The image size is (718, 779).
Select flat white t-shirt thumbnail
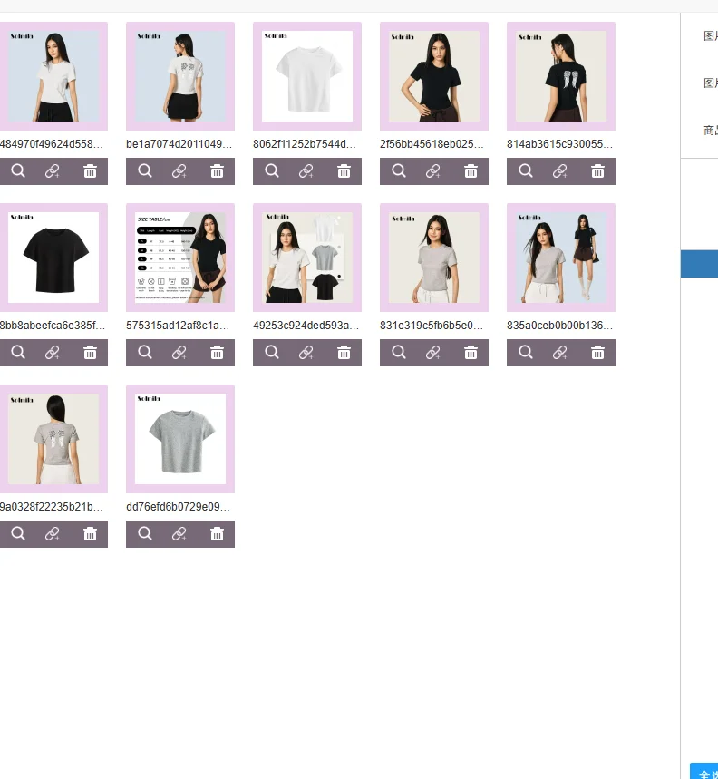click(x=307, y=76)
